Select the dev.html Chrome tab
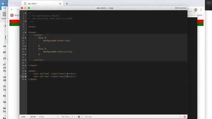Image resolution: width=212 pixels, height=119 pixels. 42,4
